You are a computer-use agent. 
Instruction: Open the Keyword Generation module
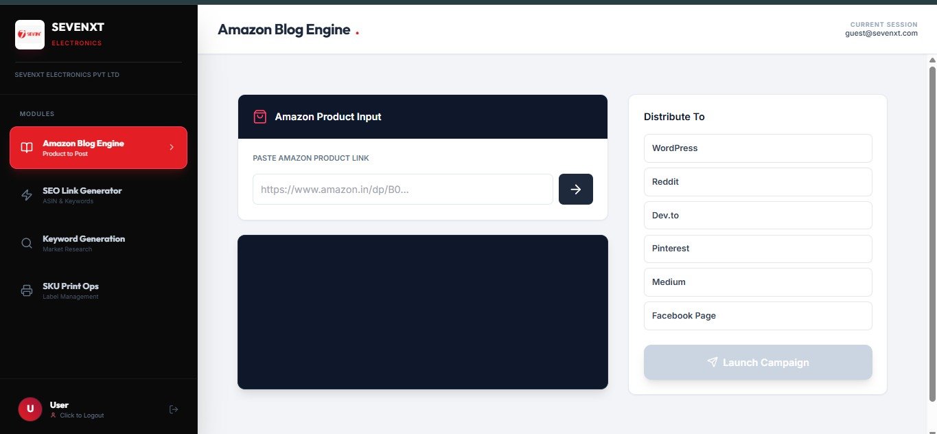tap(98, 243)
